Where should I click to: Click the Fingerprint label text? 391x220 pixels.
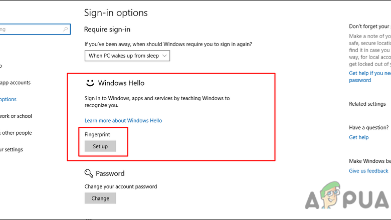(97, 135)
